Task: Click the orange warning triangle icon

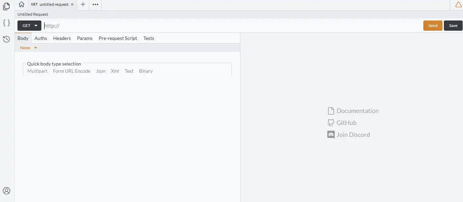Action: [x=458, y=4]
